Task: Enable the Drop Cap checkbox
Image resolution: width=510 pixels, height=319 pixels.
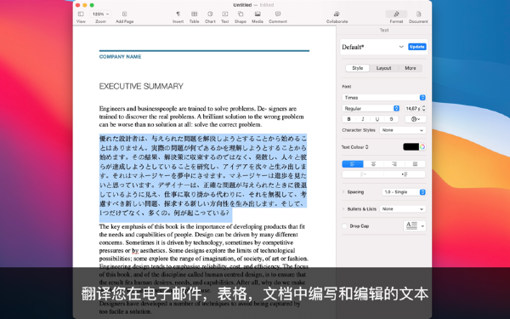Action: 344,226
